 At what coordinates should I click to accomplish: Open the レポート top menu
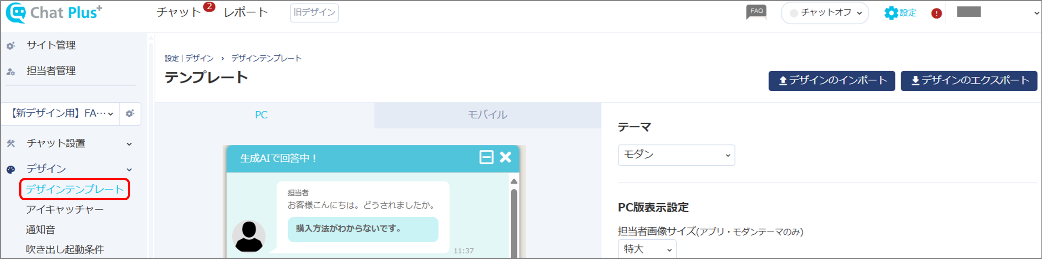point(246,12)
